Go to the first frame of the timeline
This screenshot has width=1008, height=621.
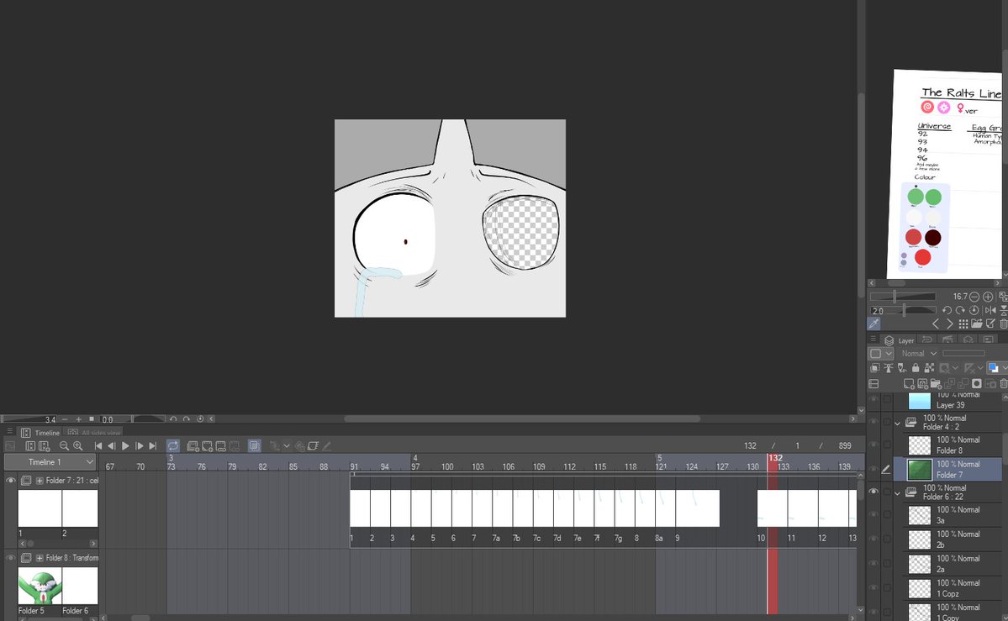pos(98,445)
